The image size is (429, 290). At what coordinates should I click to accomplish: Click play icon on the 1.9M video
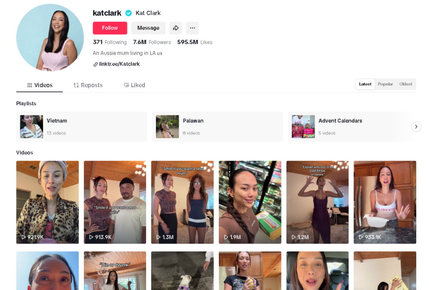(226, 237)
